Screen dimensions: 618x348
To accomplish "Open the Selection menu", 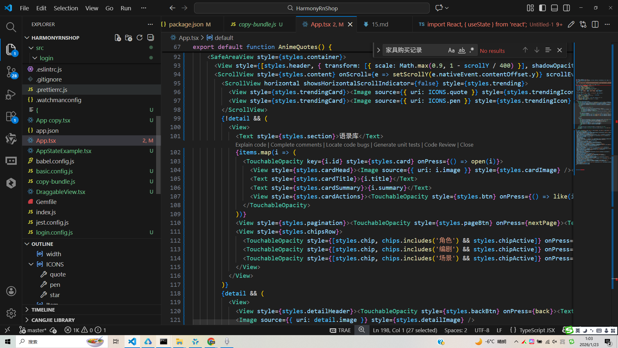I will click(x=66, y=8).
